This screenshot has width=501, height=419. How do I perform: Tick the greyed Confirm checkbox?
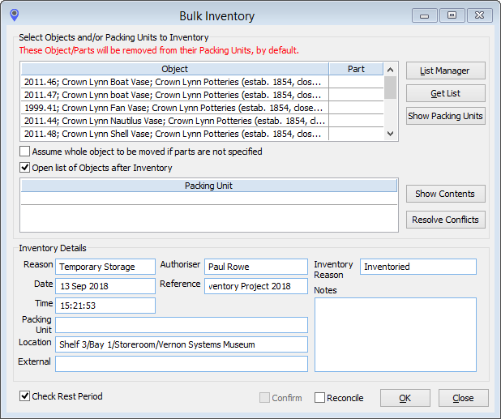click(x=264, y=398)
